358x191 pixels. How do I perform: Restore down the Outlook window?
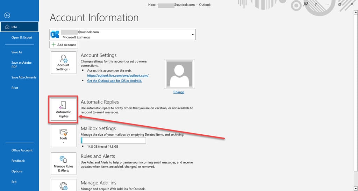pos(340,4)
